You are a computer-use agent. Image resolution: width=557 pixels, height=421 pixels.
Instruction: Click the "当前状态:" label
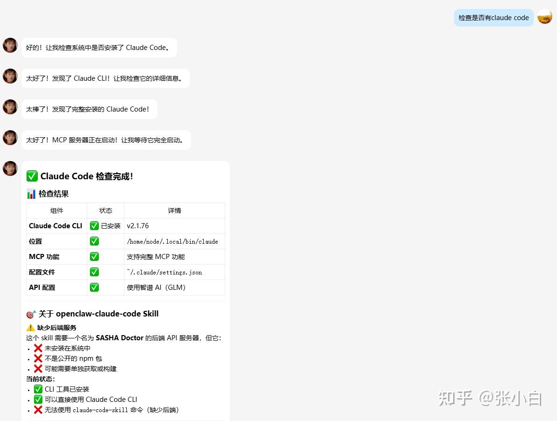[x=41, y=379]
